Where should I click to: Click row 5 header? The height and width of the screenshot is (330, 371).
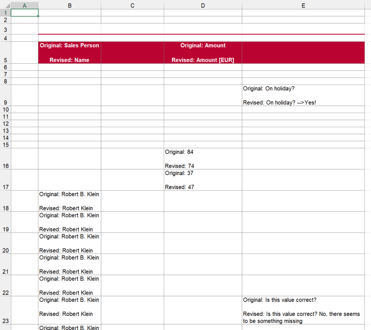pyautogui.click(x=5, y=53)
